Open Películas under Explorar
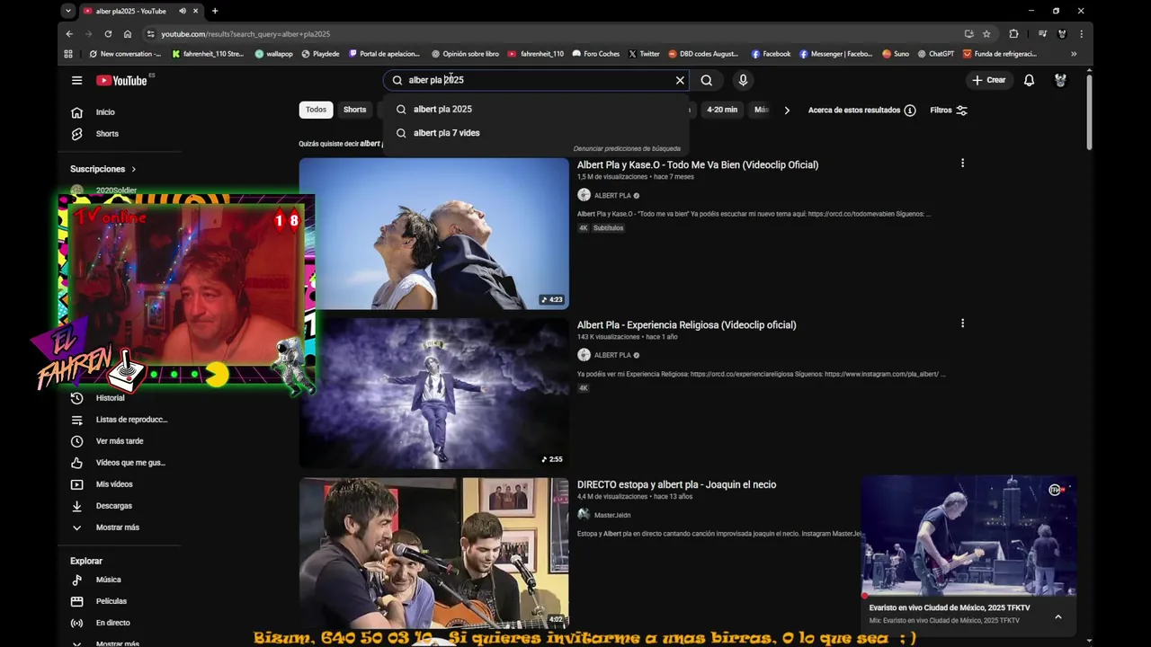 point(112,601)
